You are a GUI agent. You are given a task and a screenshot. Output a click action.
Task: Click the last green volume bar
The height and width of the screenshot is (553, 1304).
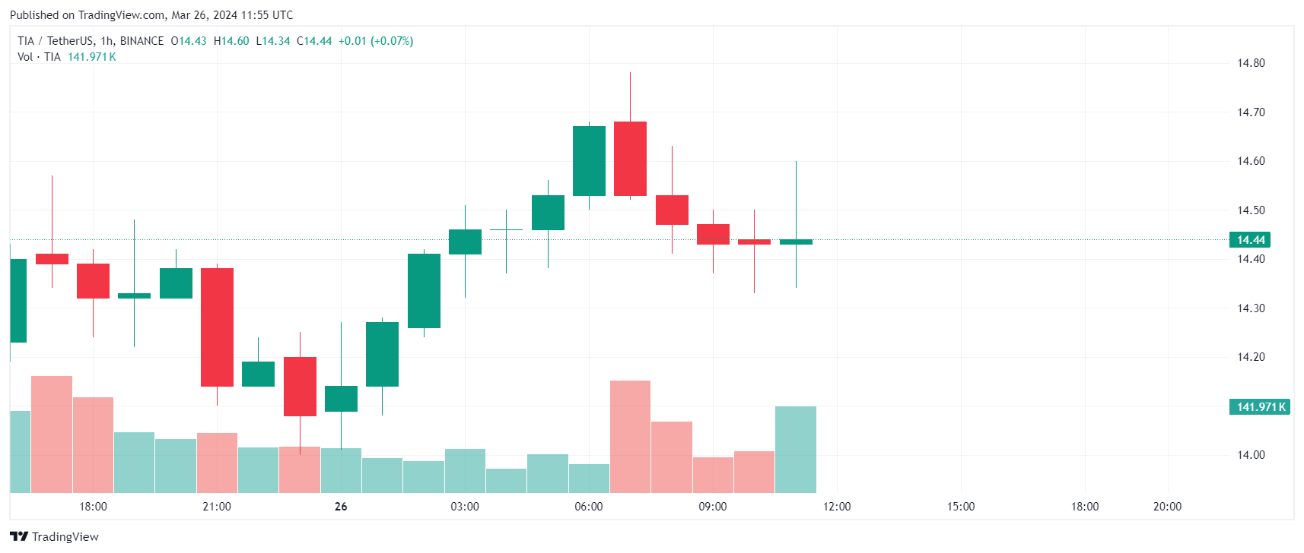click(x=796, y=450)
